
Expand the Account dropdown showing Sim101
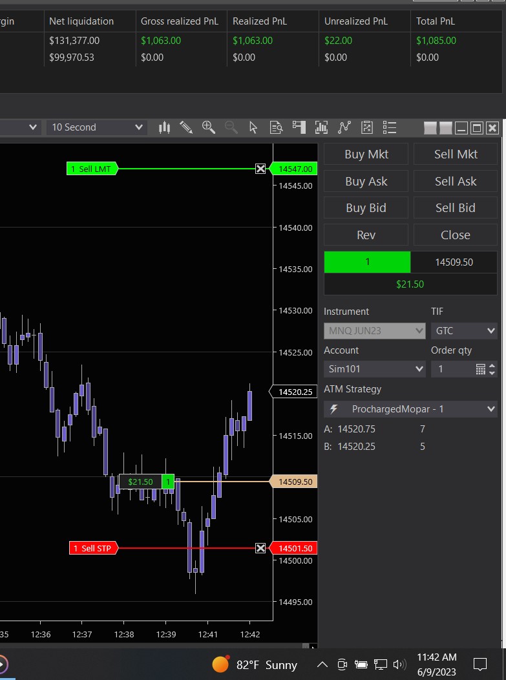374,369
